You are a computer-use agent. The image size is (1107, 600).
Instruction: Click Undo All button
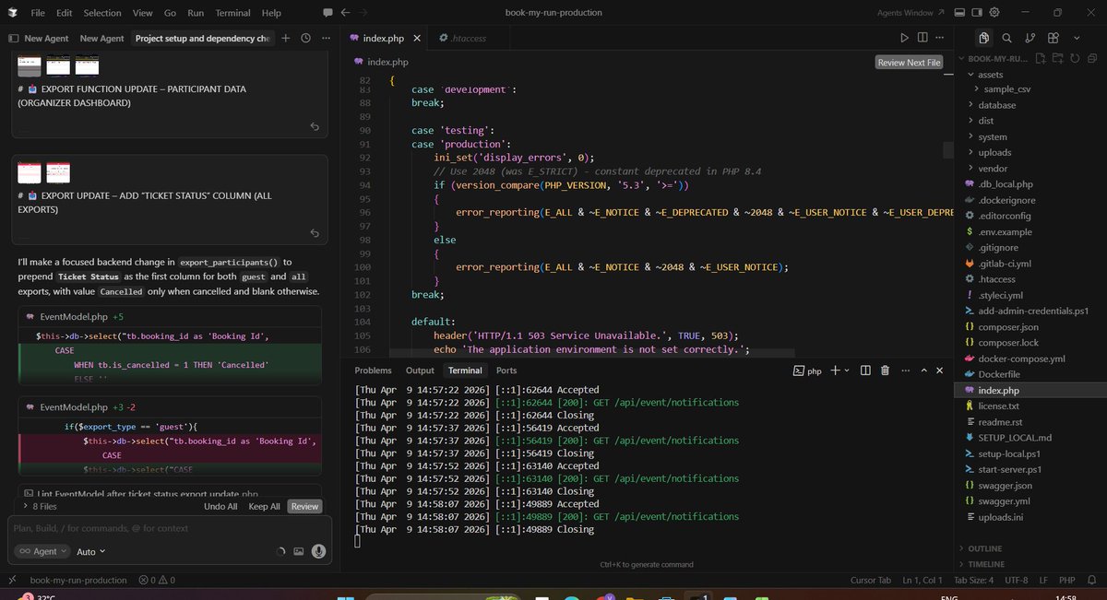220,506
